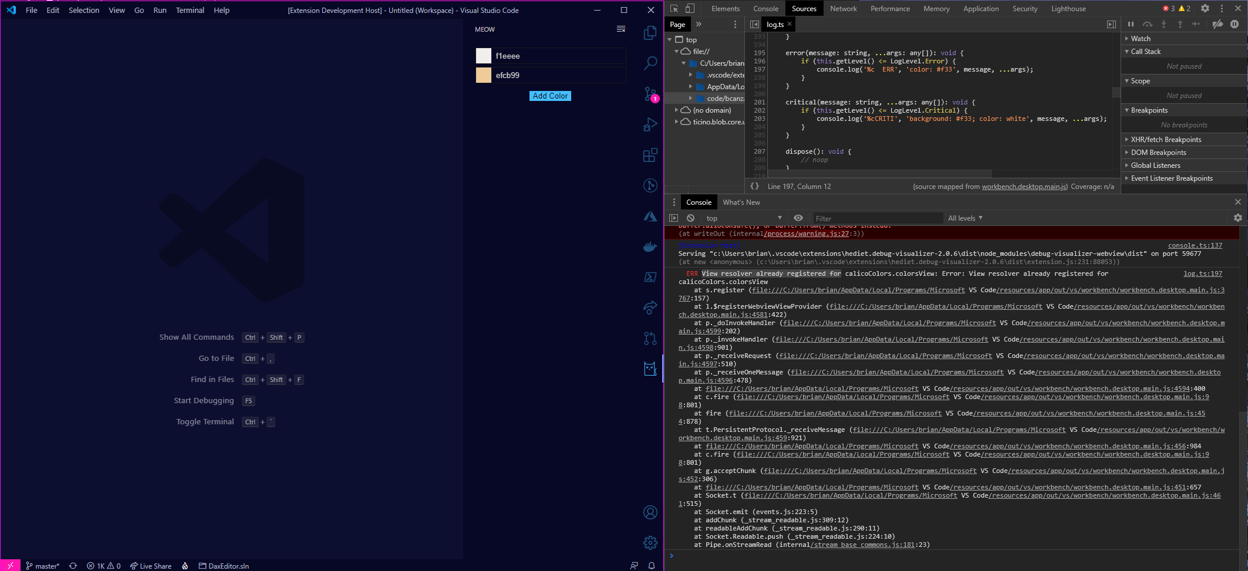Viewport: 1248px width, 571px height.
Task: Collapse the Scope section
Action: point(1185,80)
